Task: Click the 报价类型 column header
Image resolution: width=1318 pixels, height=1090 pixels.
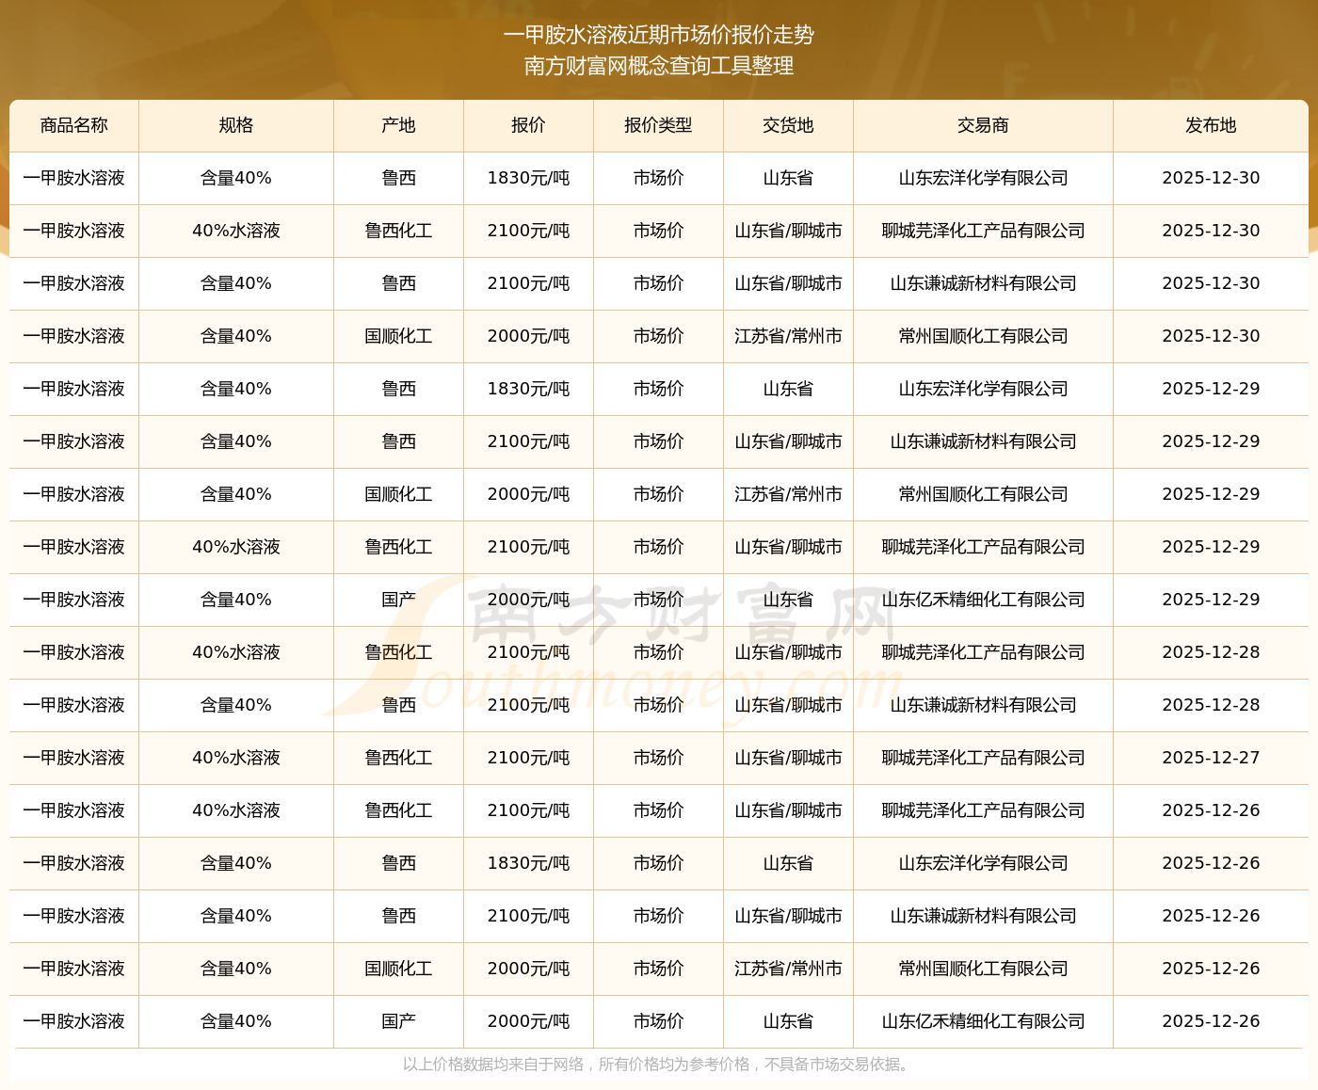Action: 658,125
